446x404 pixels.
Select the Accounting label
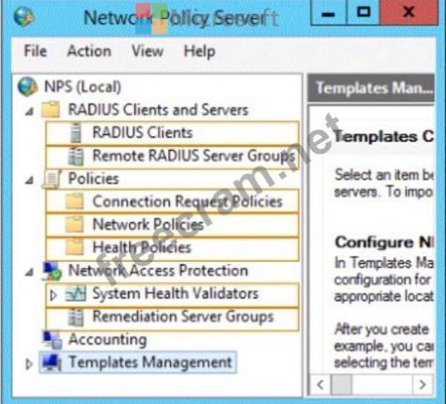(107, 339)
